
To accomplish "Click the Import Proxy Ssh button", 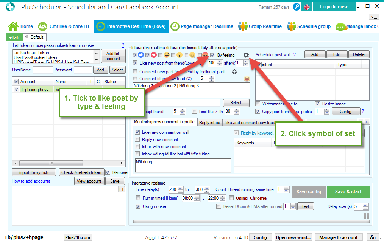I will tap(34, 172).
